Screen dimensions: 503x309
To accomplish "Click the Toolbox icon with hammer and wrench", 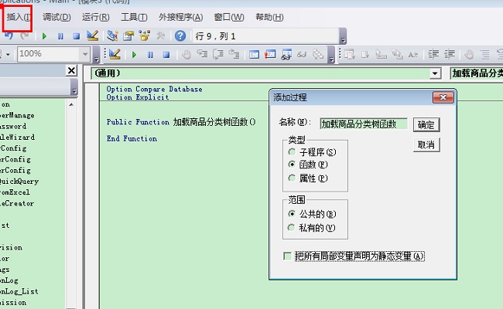I will pyautogui.click(x=161, y=36).
